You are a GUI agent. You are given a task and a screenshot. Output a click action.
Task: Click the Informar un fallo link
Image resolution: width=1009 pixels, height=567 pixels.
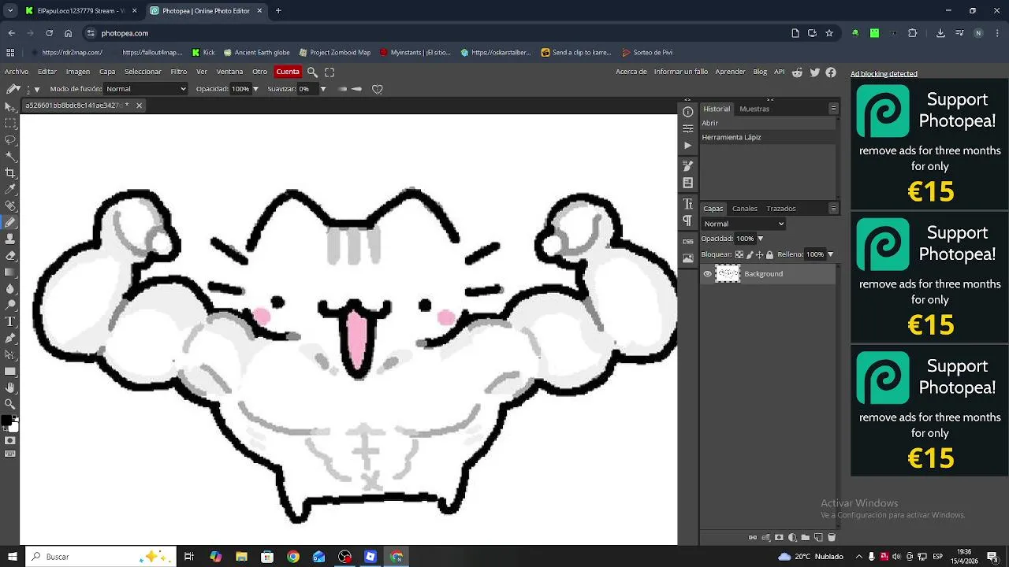(x=681, y=72)
